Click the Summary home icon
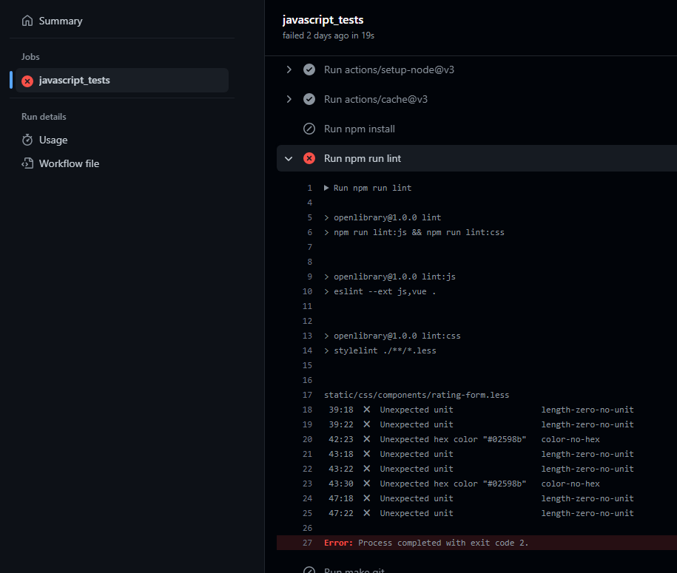677x573 pixels. (27, 21)
